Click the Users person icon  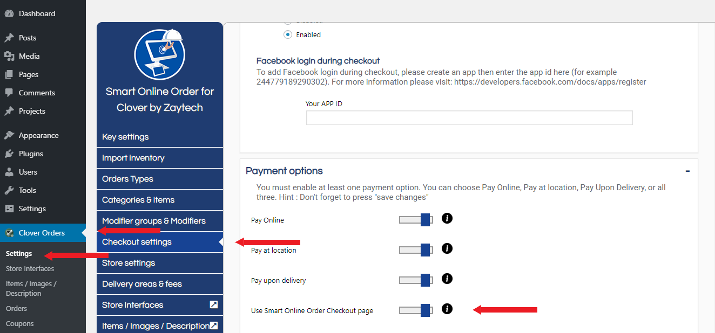9,172
